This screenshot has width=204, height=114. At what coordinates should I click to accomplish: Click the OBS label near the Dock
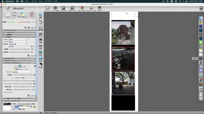[x=195, y=59]
